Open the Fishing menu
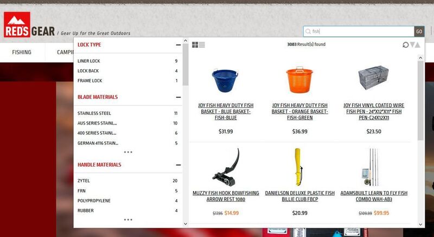Screen dimensions: 434x237 coord(22,52)
